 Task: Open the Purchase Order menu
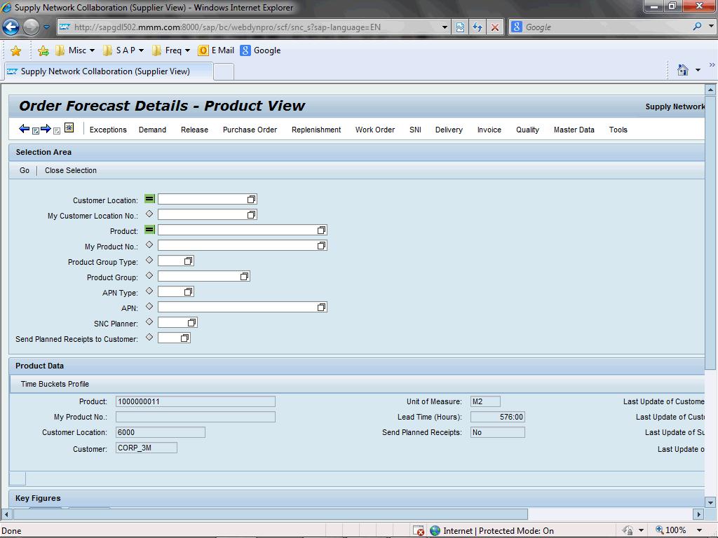click(x=250, y=130)
